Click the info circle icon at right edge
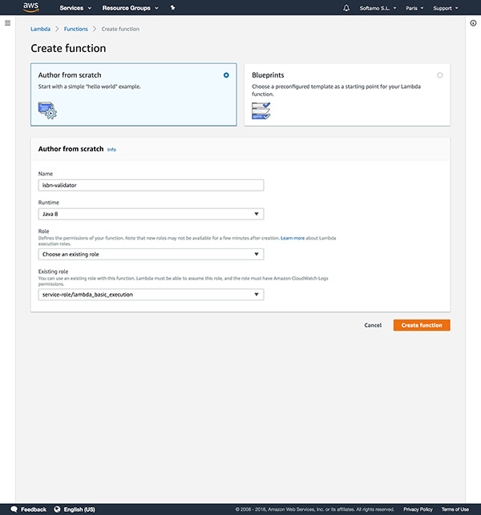 [473, 23]
